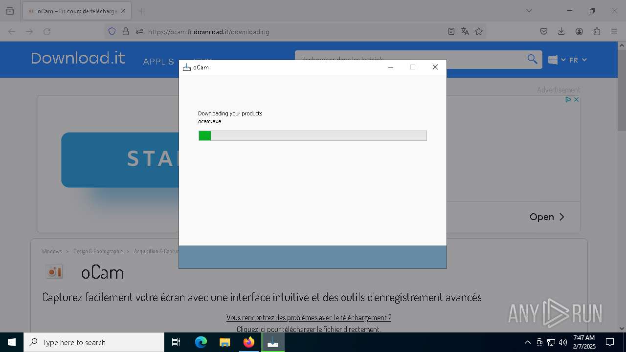Show hidden tray icons chevron
This screenshot has width=626, height=352.
527,342
